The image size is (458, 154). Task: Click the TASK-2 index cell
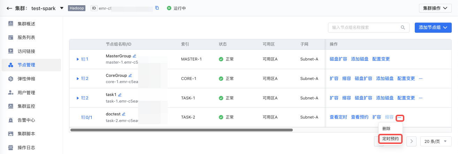188,117
